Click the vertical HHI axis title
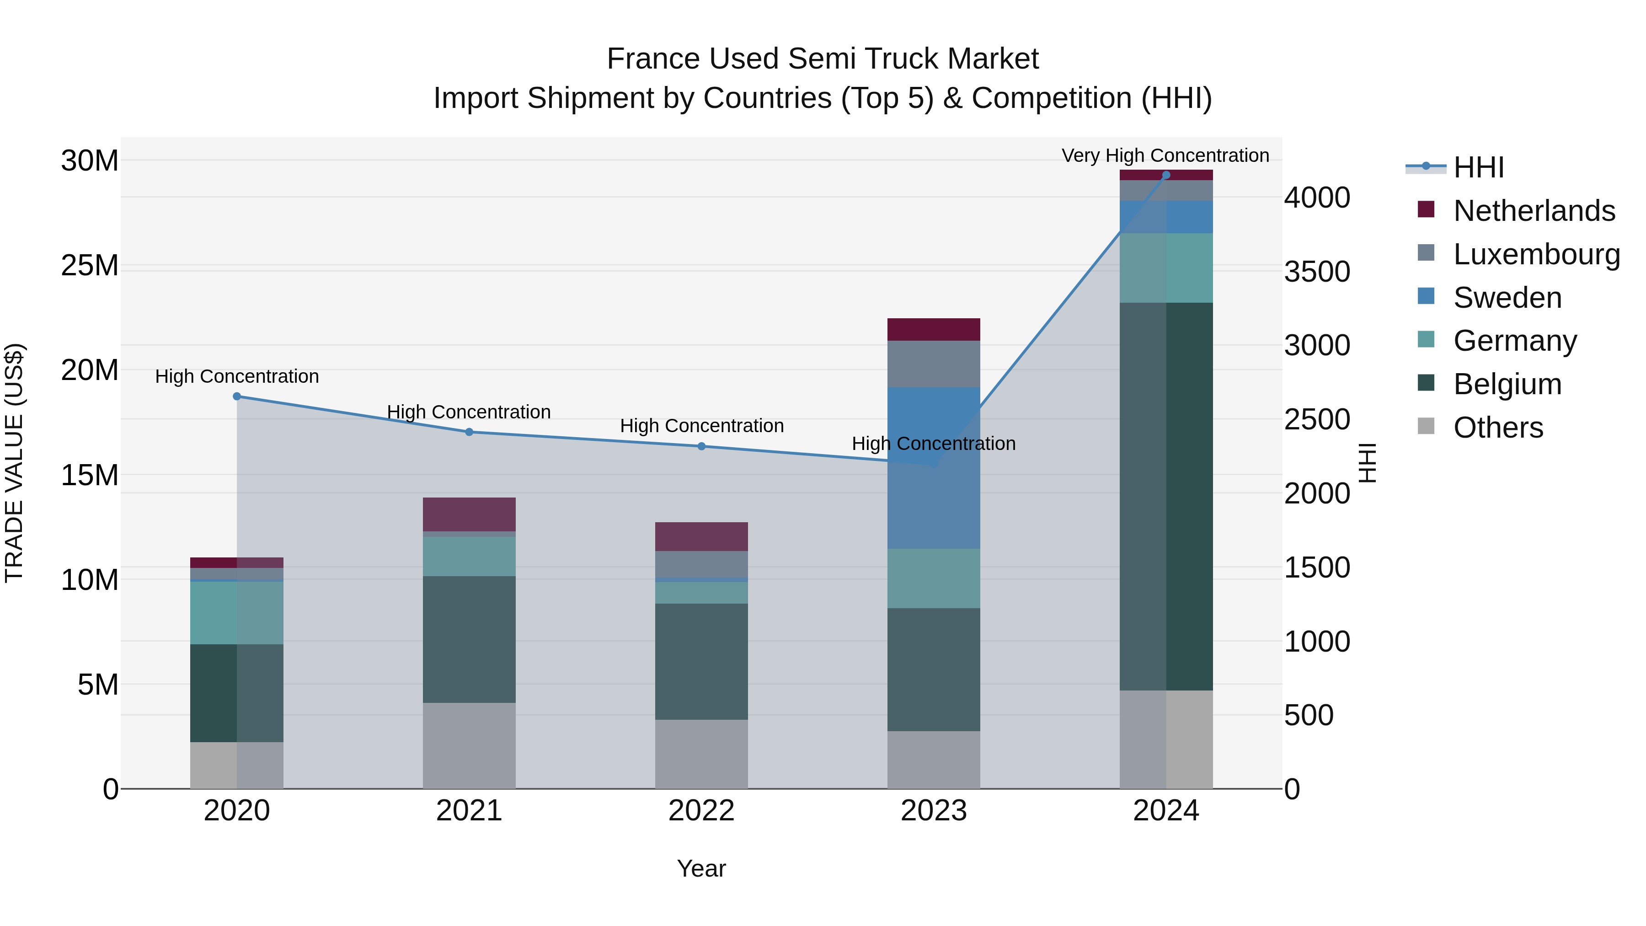This screenshot has height=926, width=1646. coord(1367,463)
